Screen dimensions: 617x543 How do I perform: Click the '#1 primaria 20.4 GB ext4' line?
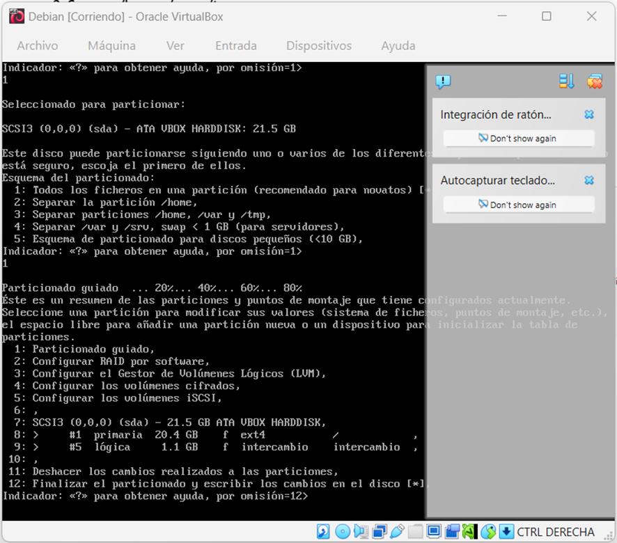216,435
